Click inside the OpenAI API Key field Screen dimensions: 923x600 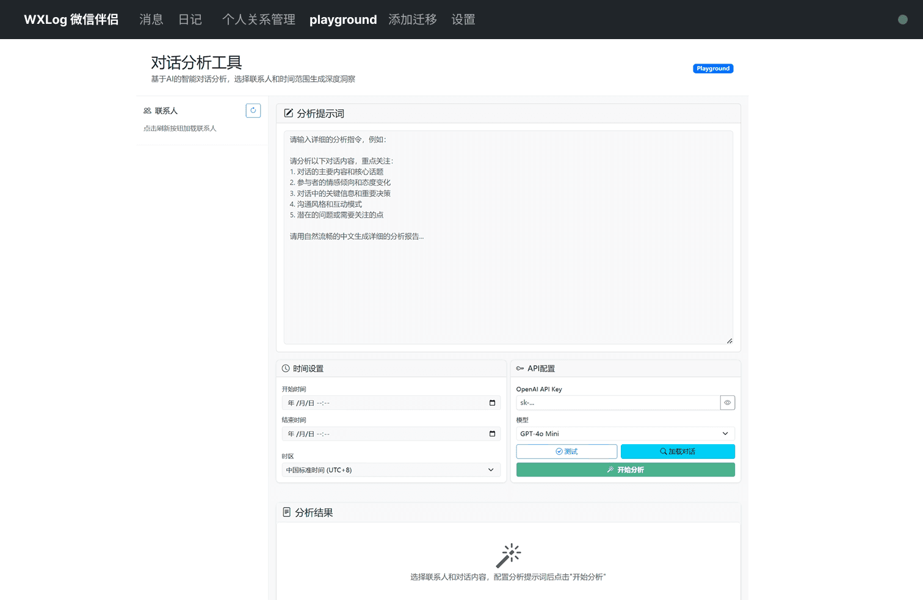tap(618, 403)
